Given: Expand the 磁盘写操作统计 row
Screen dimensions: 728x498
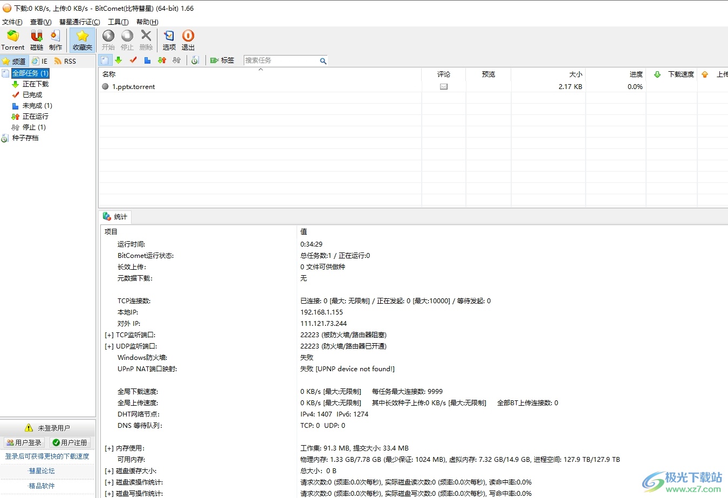Looking at the screenshot, I should (x=109, y=494).
